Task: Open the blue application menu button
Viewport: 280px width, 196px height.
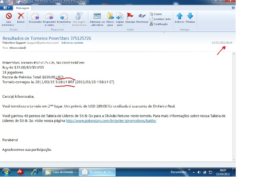Action: (6, 8)
